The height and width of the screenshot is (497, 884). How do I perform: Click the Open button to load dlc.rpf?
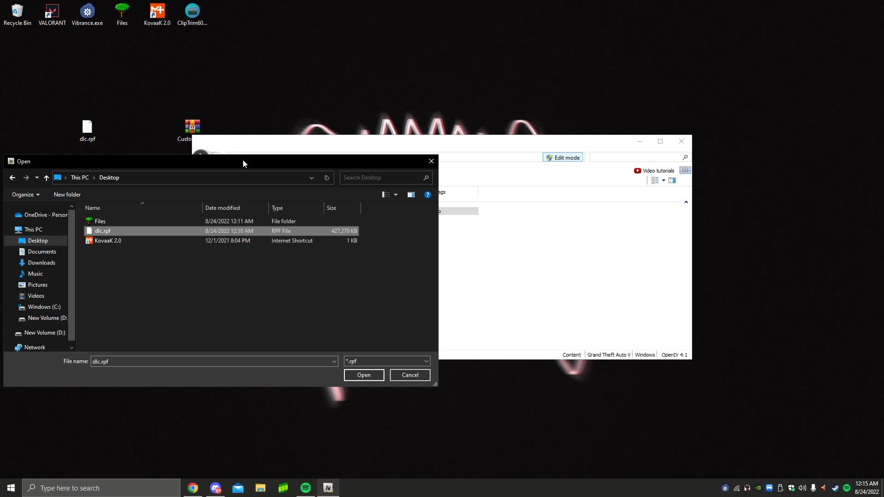(363, 375)
